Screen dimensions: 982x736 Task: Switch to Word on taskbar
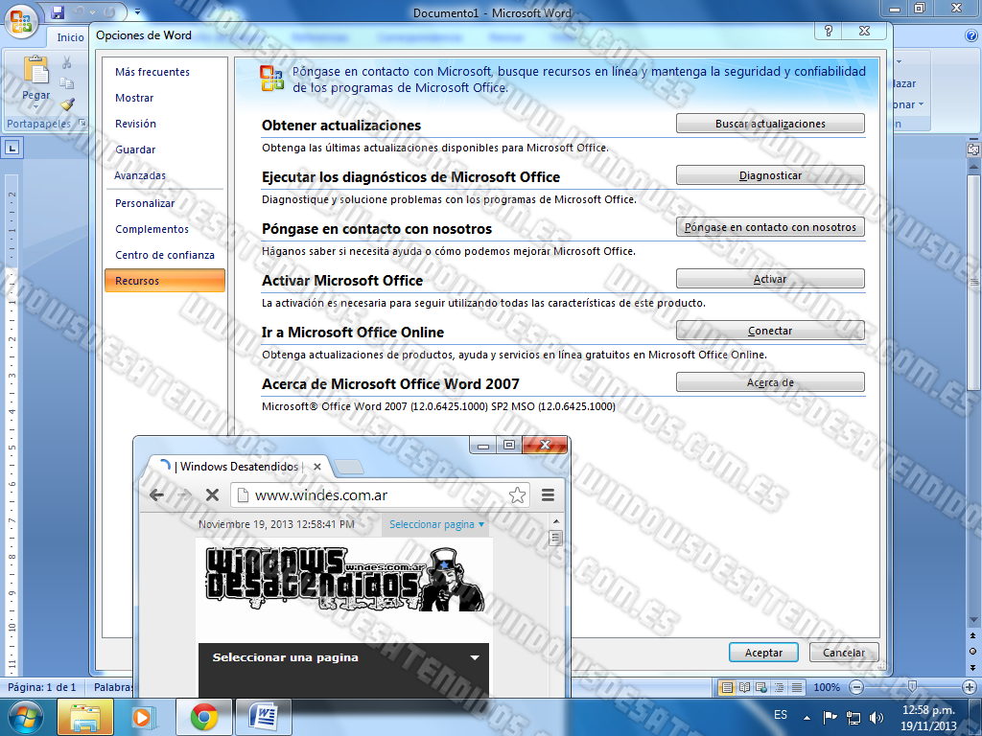[264, 717]
